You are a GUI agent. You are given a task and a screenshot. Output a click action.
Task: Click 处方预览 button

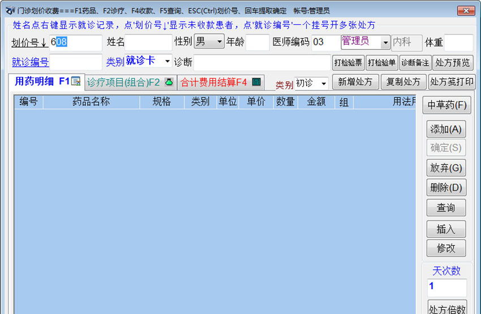point(453,63)
